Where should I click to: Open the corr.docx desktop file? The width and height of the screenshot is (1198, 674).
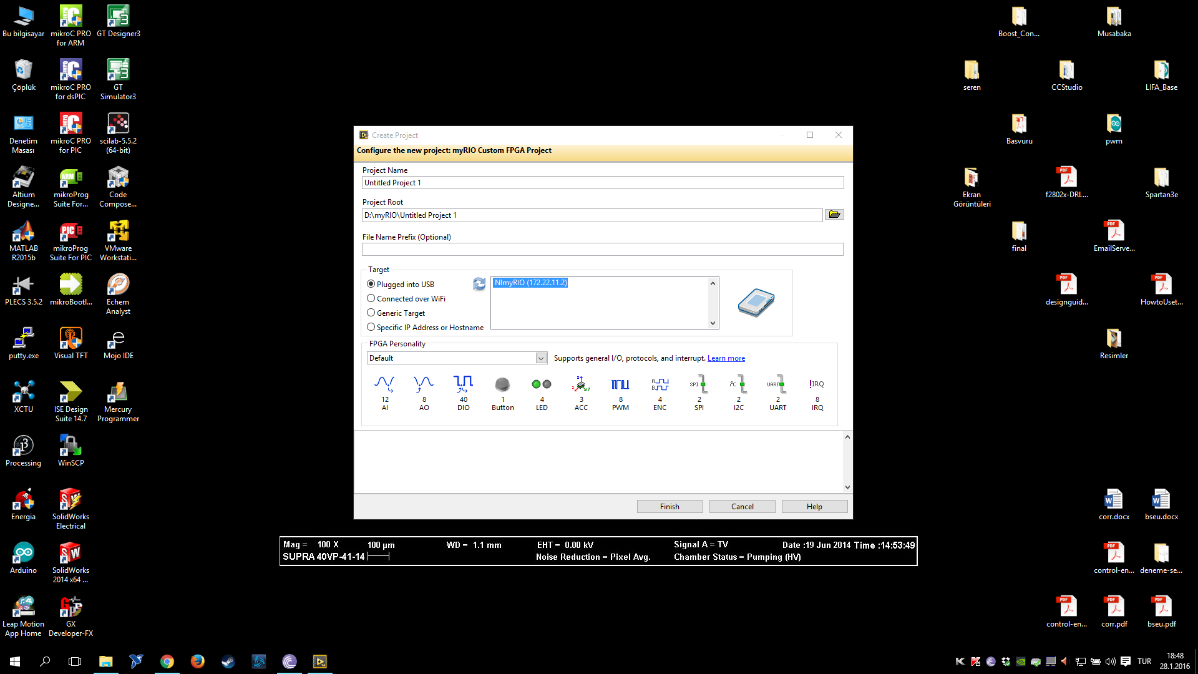point(1114,505)
